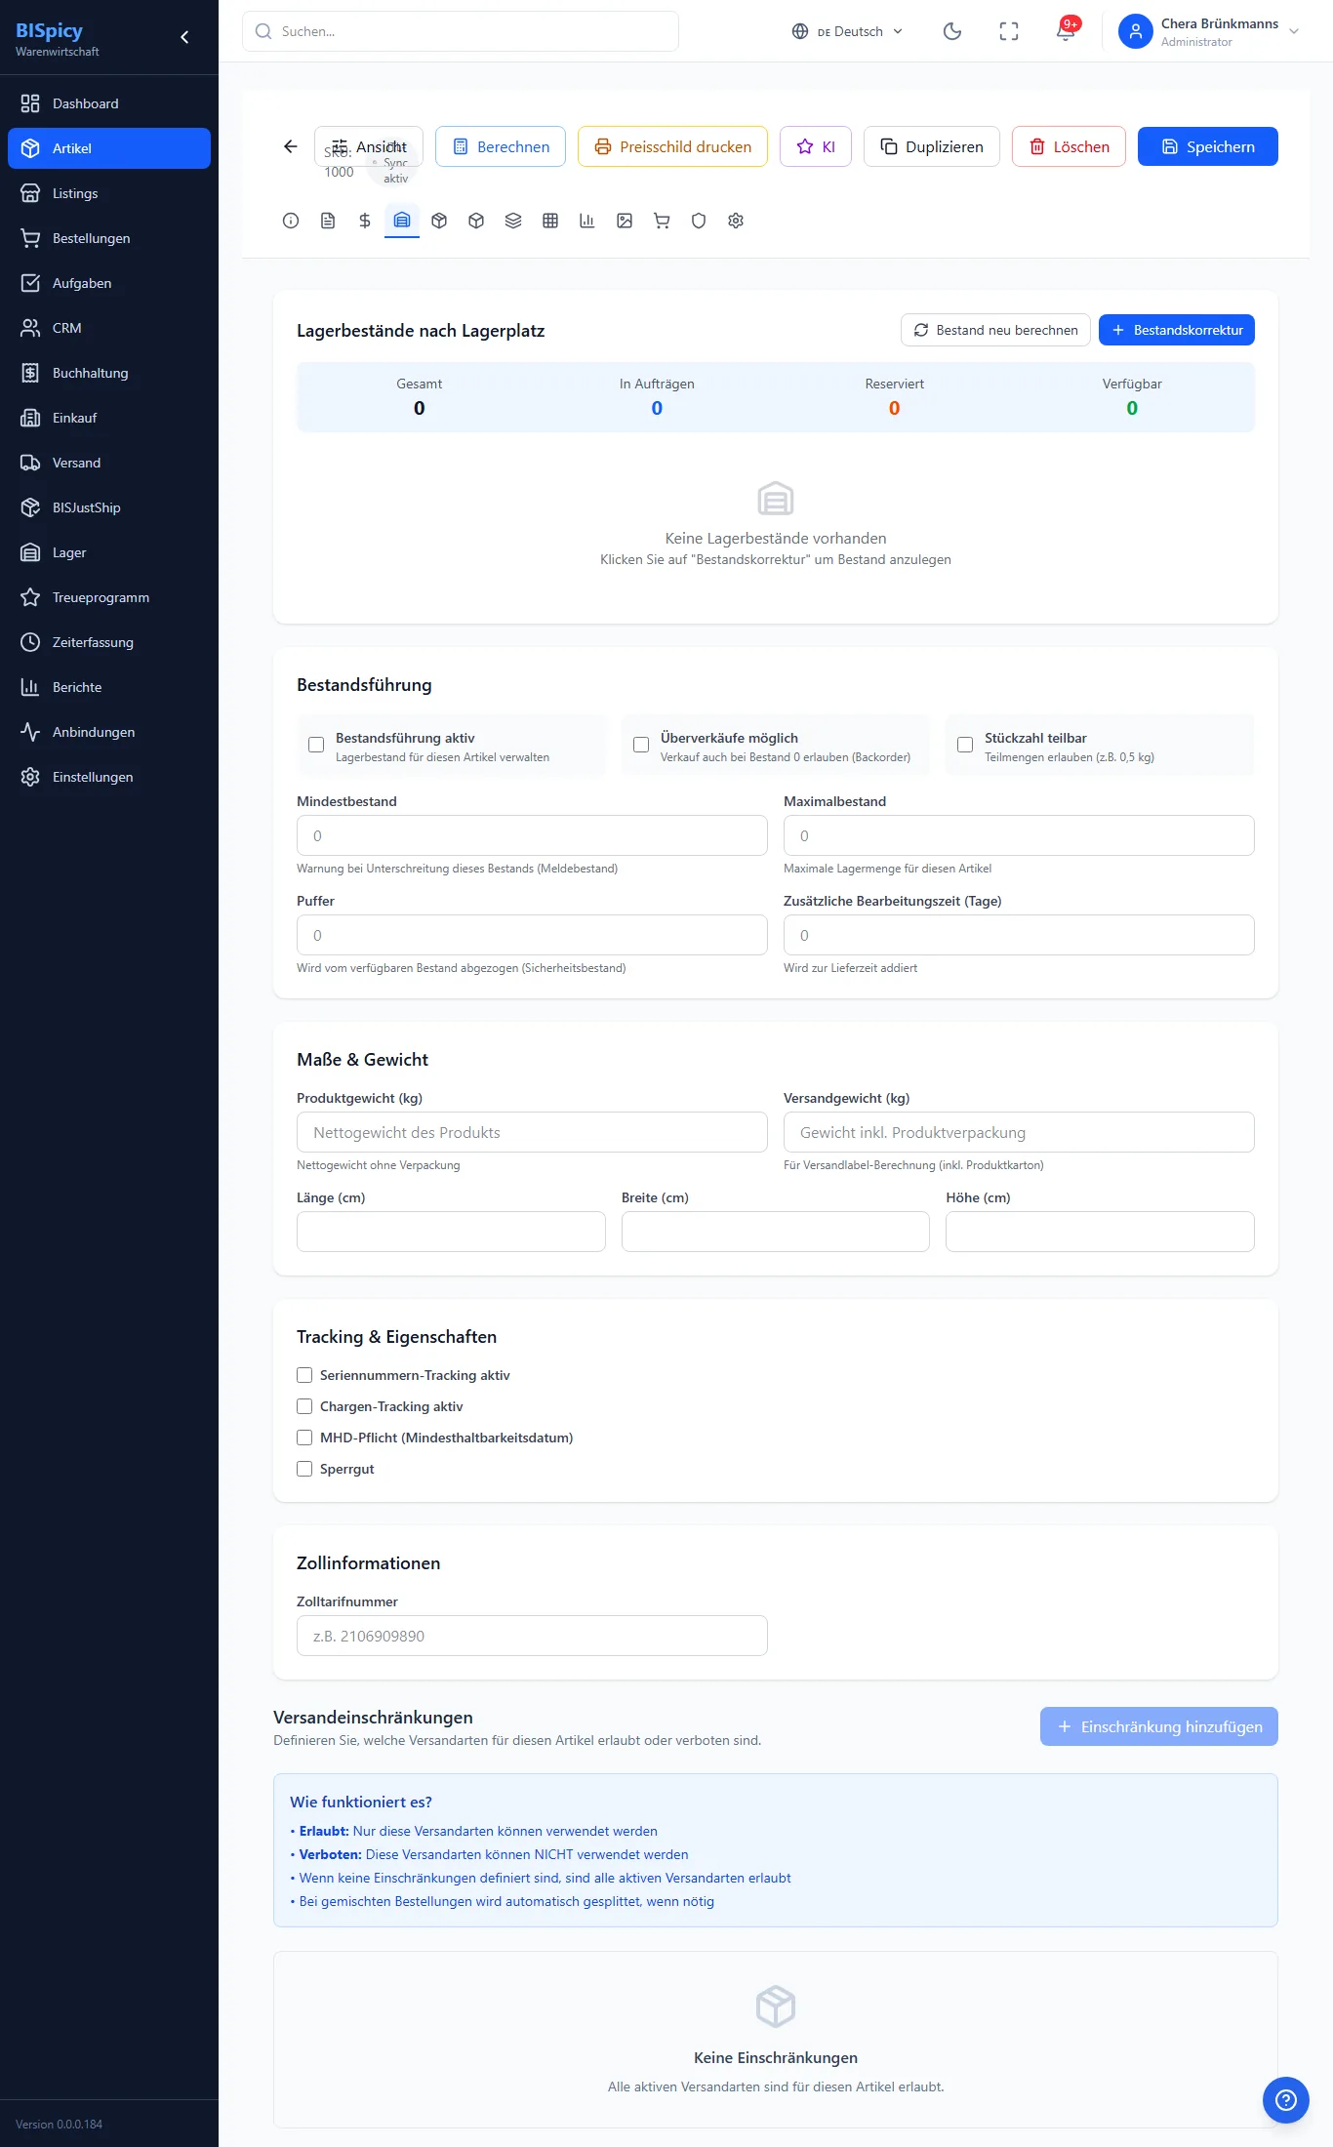Toggle dark mode moon icon
Image resolution: width=1333 pixels, height=2147 pixels.
tap(952, 31)
